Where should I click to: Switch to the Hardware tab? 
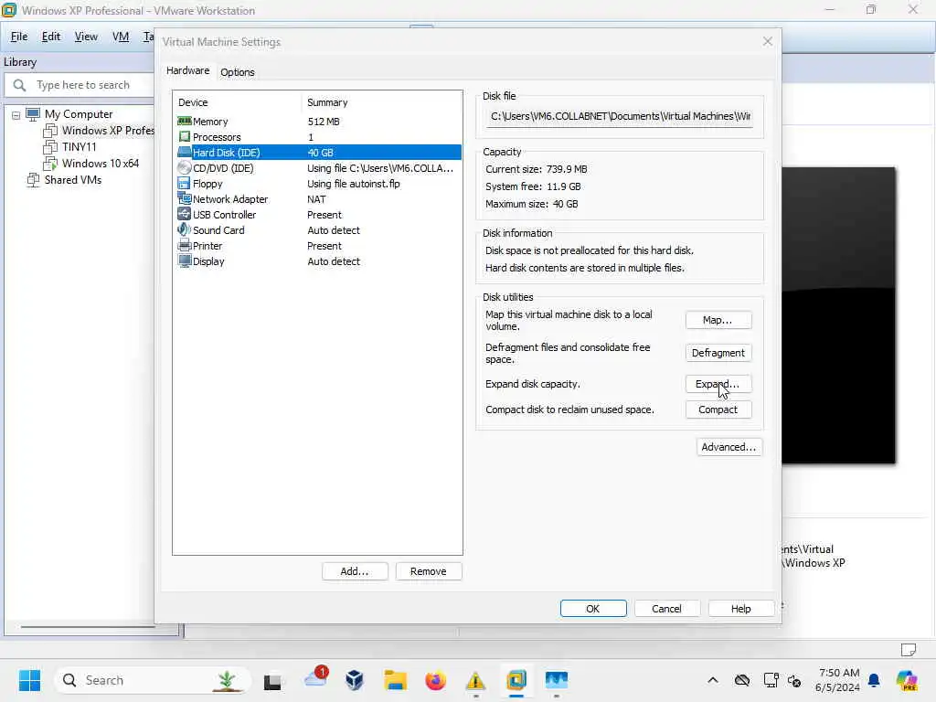(188, 70)
